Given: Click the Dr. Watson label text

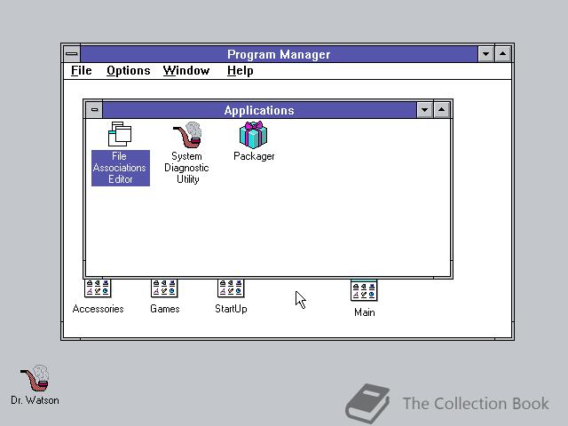Looking at the screenshot, I should coord(35,400).
